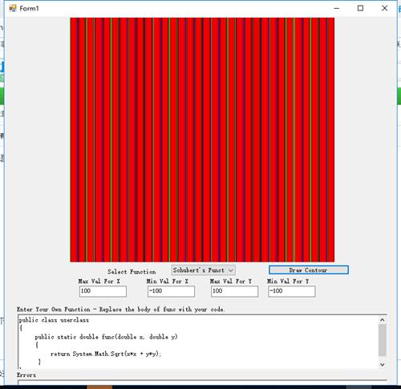The image size is (401, 389).
Task: Click the Form1 application icon in title bar
Action: [13, 8]
